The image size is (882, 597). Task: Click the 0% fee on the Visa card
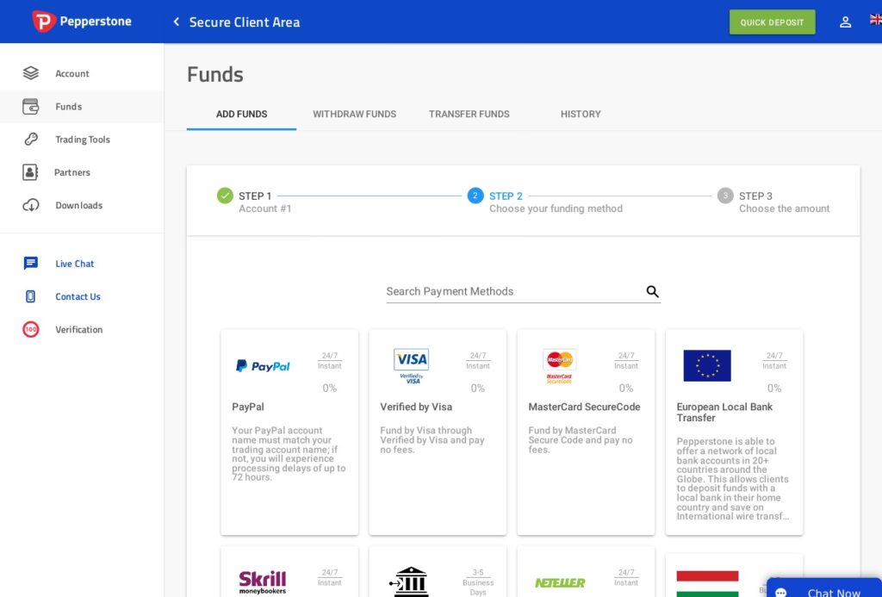(477, 389)
